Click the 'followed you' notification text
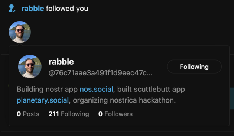This screenshot has height=136, width=234. pos(67,9)
